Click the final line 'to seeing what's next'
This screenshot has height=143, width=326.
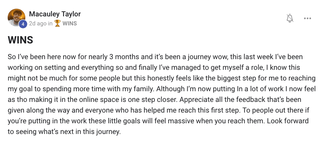pyautogui.click(x=64, y=132)
